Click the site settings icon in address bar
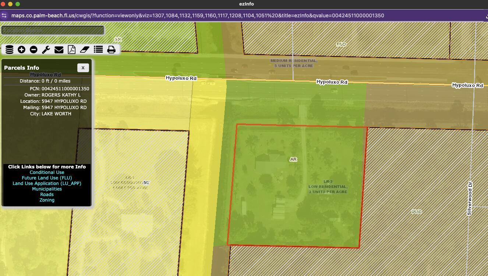This screenshot has width=488, height=276. coord(4,15)
